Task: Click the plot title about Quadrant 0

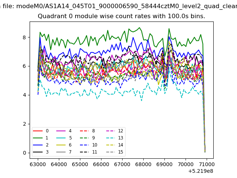Action: [121, 16]
